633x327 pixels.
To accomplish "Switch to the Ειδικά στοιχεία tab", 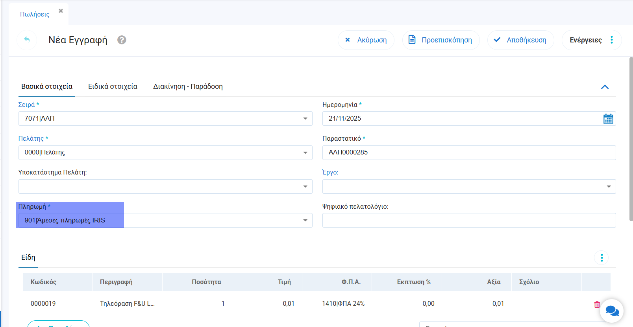I will [113, 86].
